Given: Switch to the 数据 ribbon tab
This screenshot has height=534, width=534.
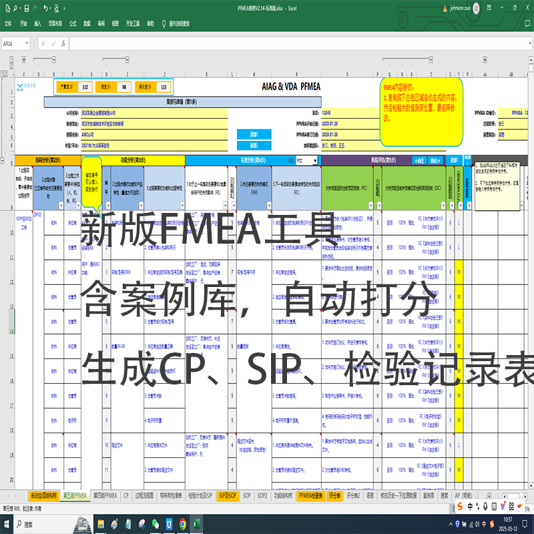Looking at the screenshot, I should (87, 23).
